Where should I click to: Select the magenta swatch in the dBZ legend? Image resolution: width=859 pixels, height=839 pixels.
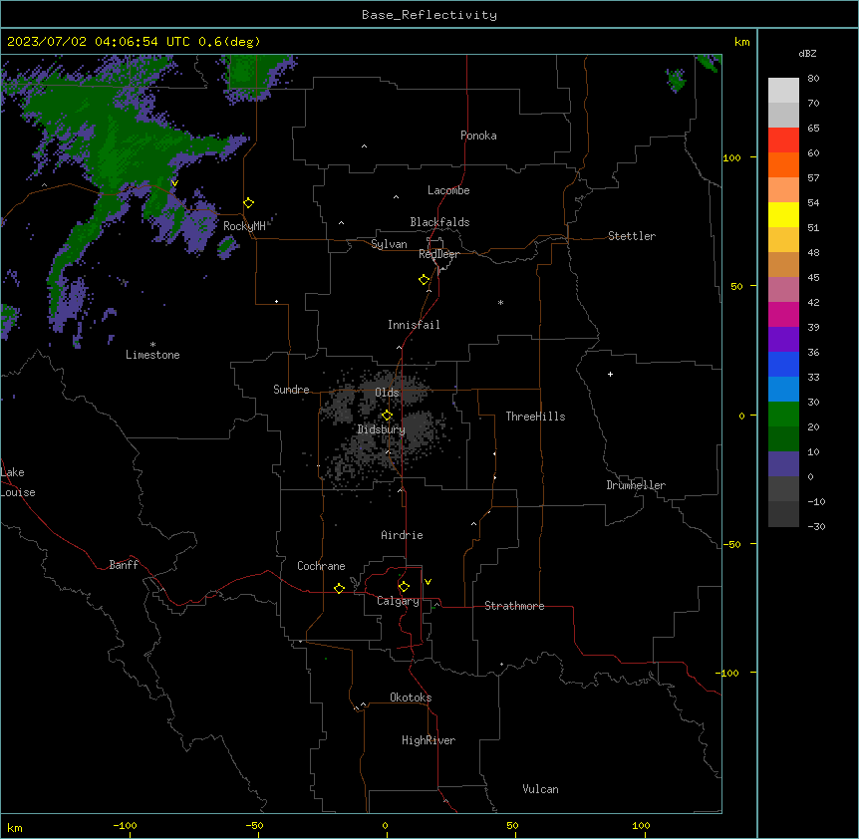[783, 314]
